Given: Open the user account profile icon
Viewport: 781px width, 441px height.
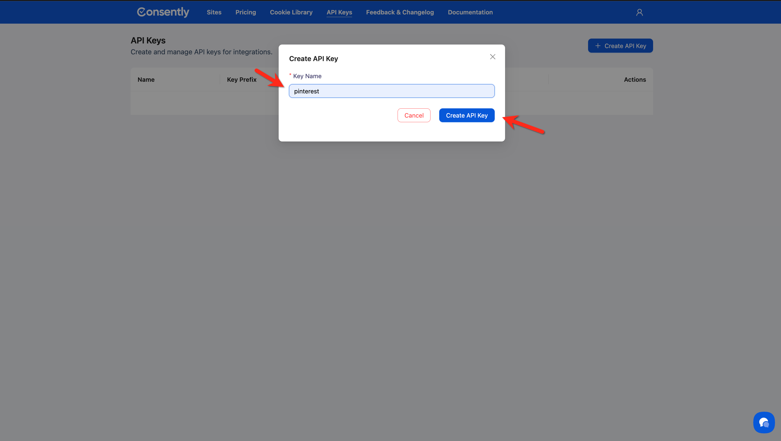Looking at the screenshot, I should [639, 12].
